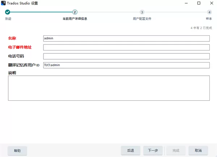Proceed with the 下一步 button

pos(153,151)
